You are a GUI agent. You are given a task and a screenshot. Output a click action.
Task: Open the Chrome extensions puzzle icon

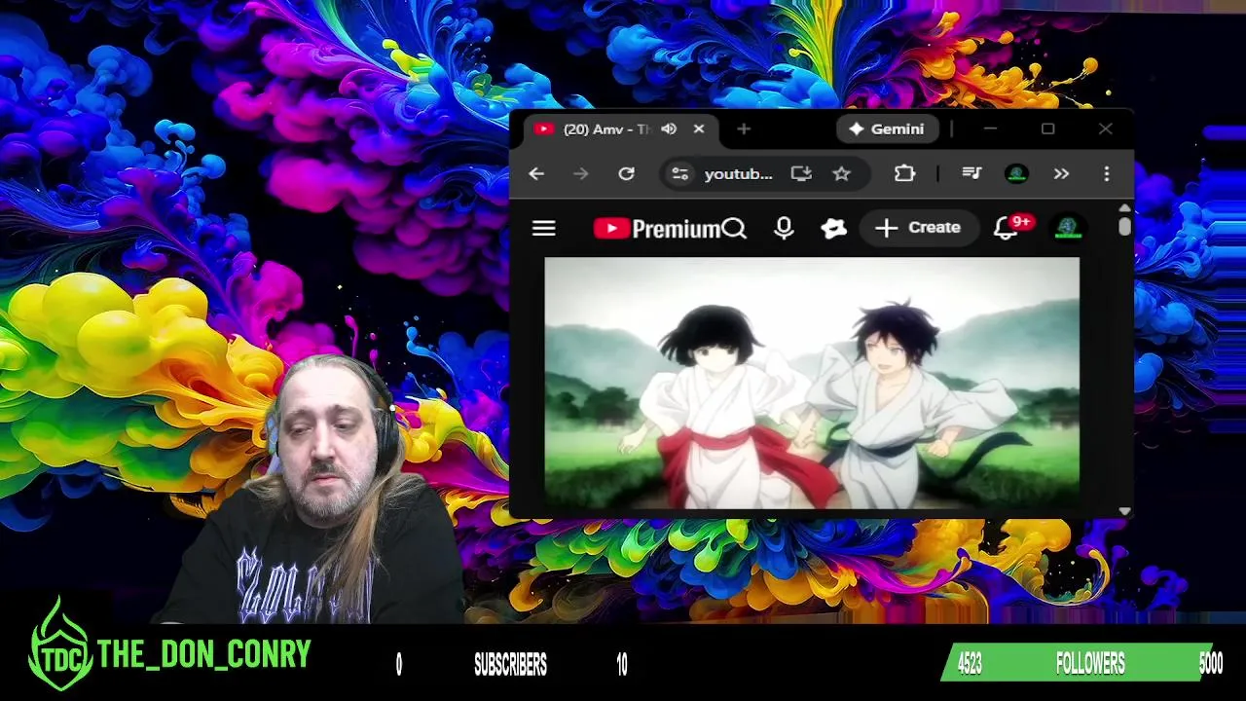tap(905, 173)
